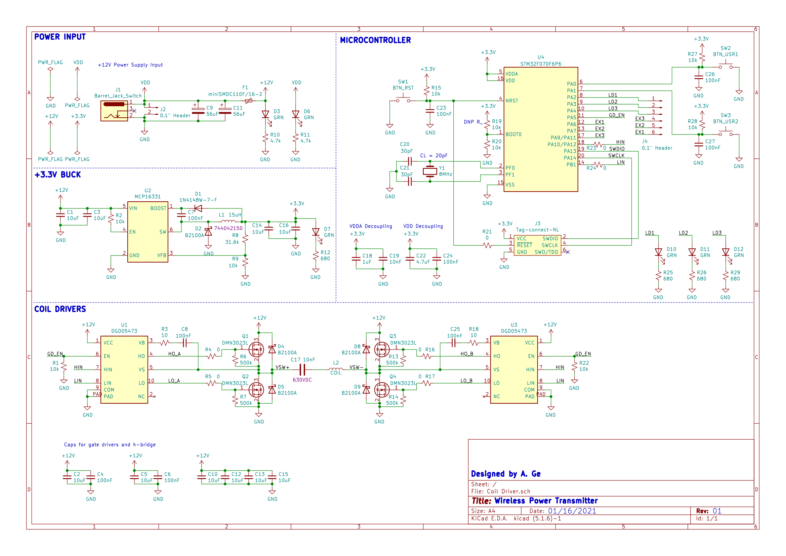Image resolution: width=786 pixels, height=556 pixels.
Task: Select the miniSMDC110F fuse F1 symbol
Action: (x=249, y=101)
